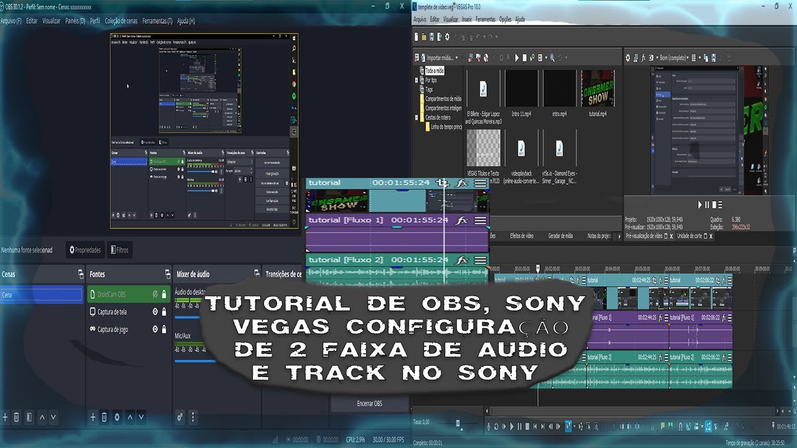Switch to Efeitos de vídeo tab in VEGAS
The image size is (797, 448).
click(x=522, y=236)
